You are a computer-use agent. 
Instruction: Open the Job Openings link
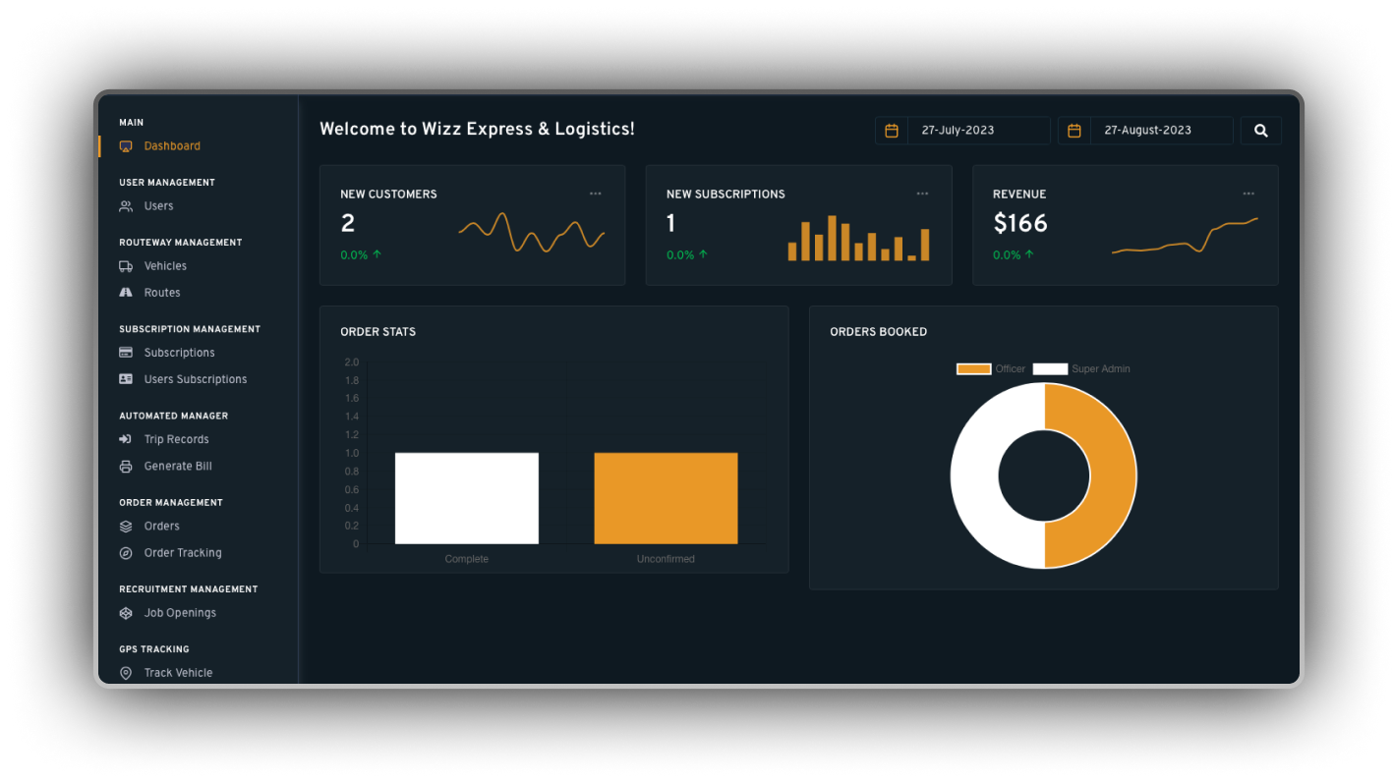[x=180, y=613]
